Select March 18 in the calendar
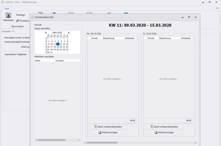Viewport: 221px width, 146px height. coord(55,47)
